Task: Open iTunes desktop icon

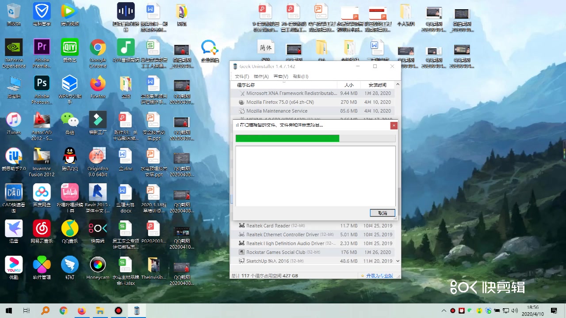Action: click(14, 122)
